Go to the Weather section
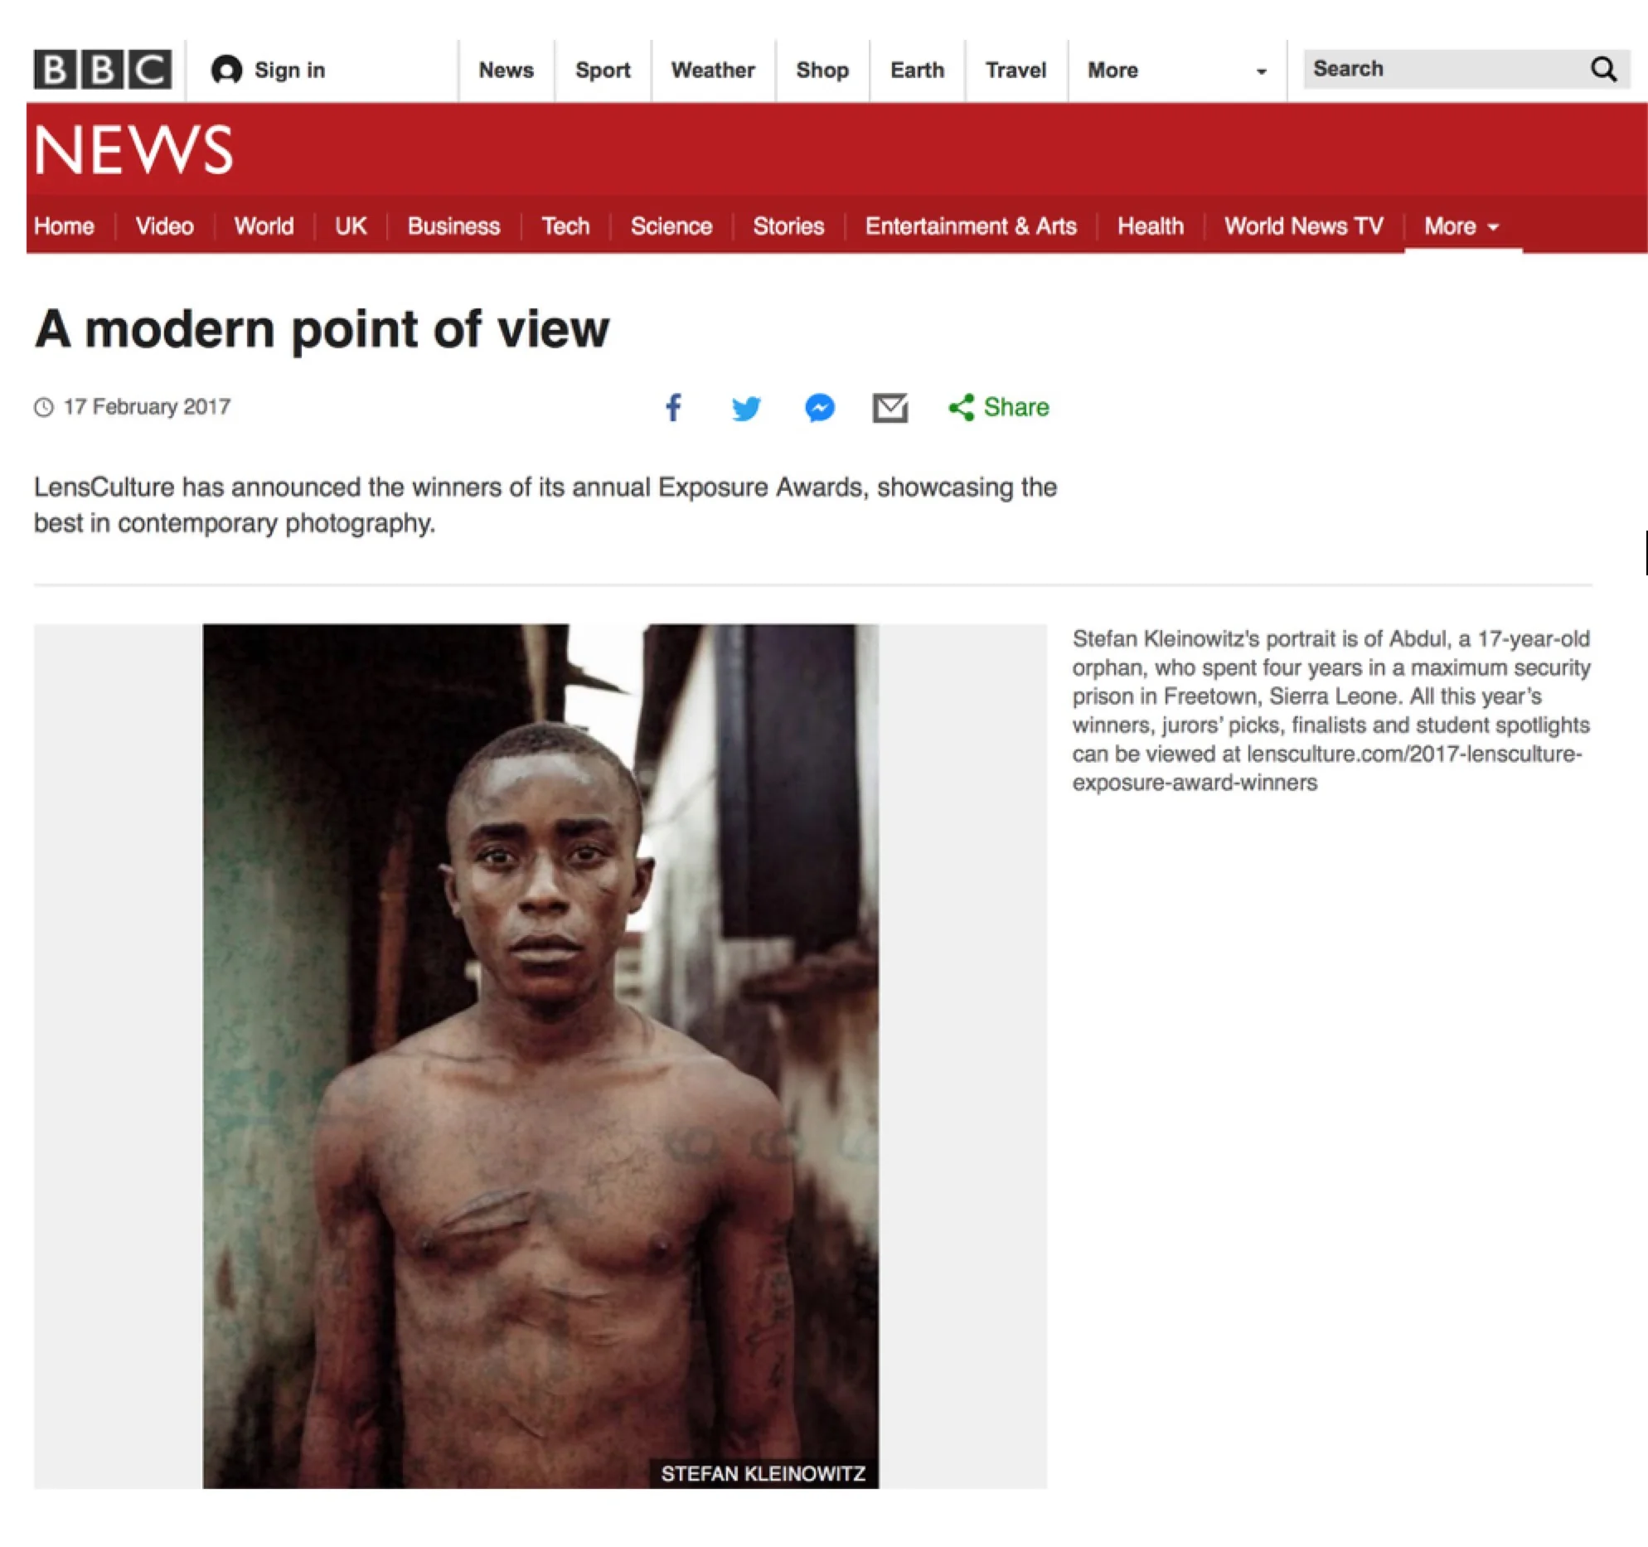1648x1547 pixels. click(713, 70)
